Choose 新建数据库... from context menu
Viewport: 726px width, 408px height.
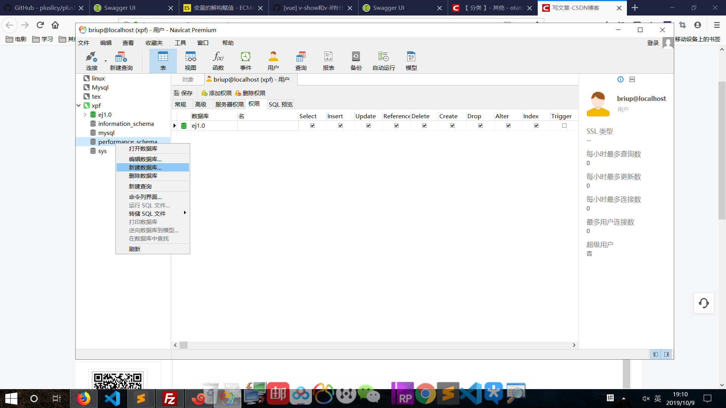145,167
